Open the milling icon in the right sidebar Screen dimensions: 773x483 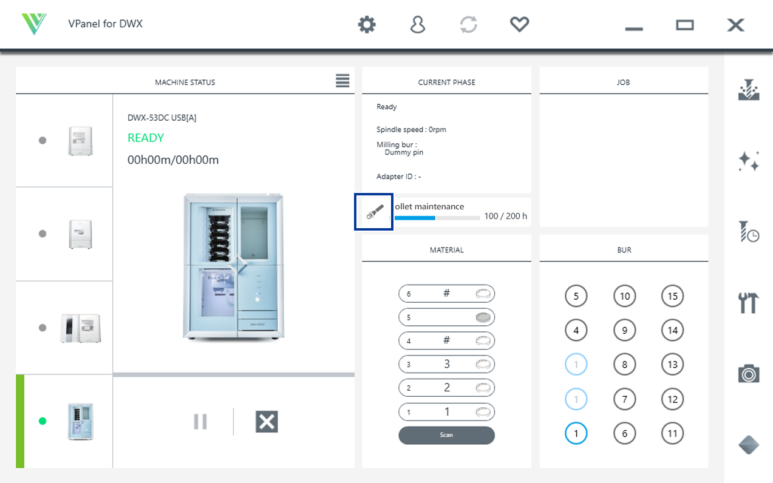pos(749,90)
